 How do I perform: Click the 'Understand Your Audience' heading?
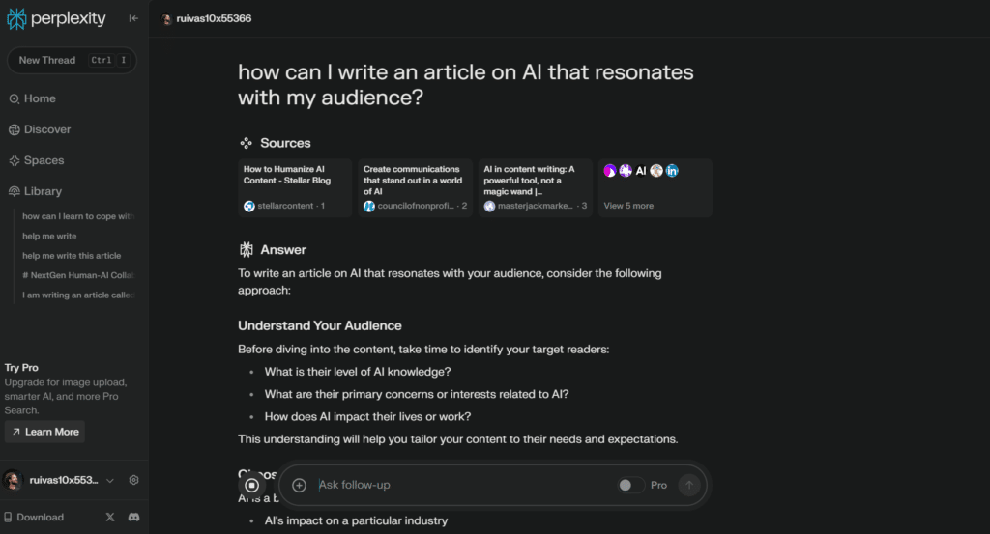319,326
